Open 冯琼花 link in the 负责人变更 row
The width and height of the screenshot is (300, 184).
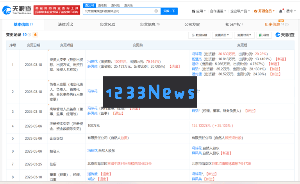pos(93,91)
